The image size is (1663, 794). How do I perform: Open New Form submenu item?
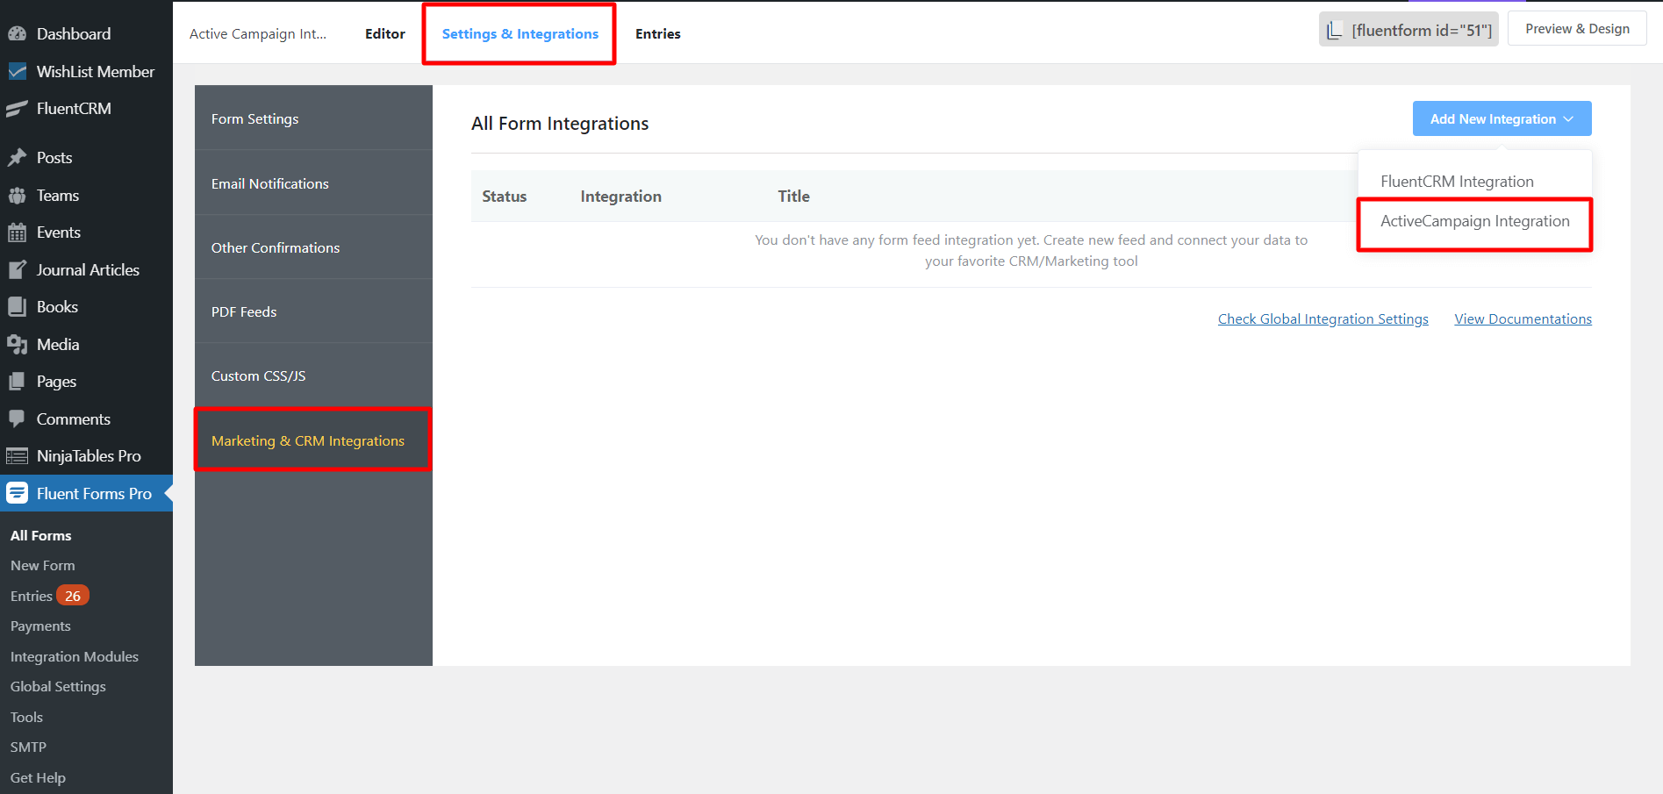pos(43,566)
